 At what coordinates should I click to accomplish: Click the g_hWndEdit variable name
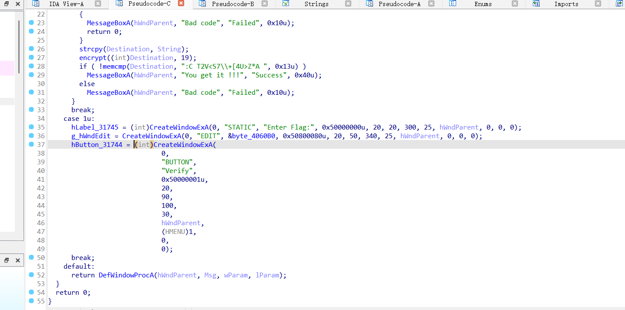coord(91,136)
